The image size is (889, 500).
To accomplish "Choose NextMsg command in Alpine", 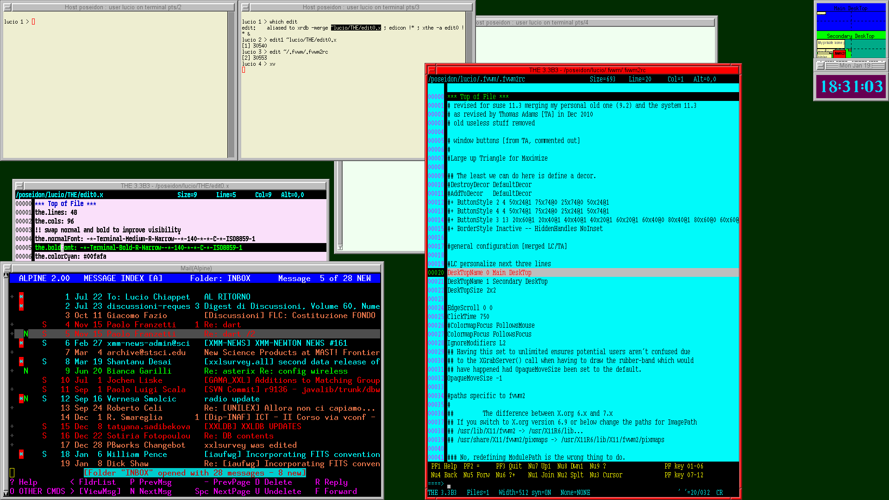I will [x=151, y=492].
